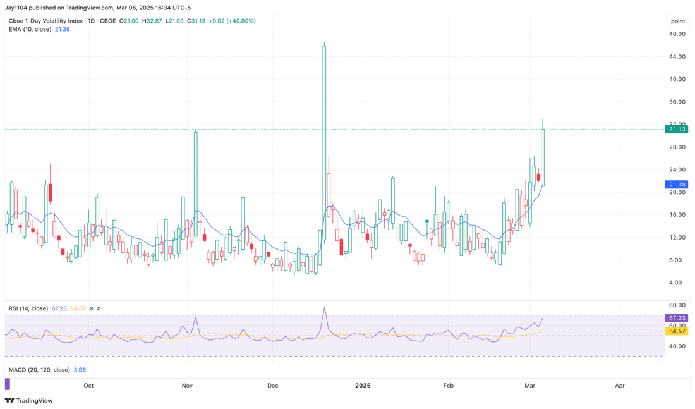Click the Mar label on the time axis
695x409 pixels.
point(529,385)
